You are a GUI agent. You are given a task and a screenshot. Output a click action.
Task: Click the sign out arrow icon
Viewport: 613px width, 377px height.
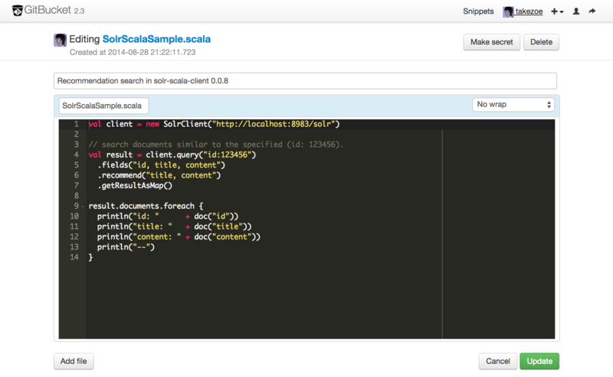[x=592, y=11]
